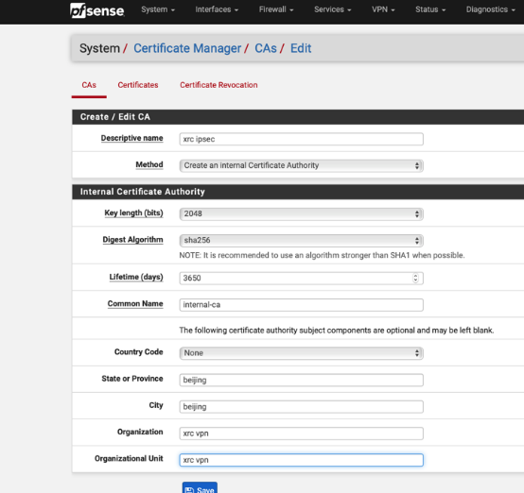Open the Interfaces menu
The image size is (524, 493).
(217, 9)
